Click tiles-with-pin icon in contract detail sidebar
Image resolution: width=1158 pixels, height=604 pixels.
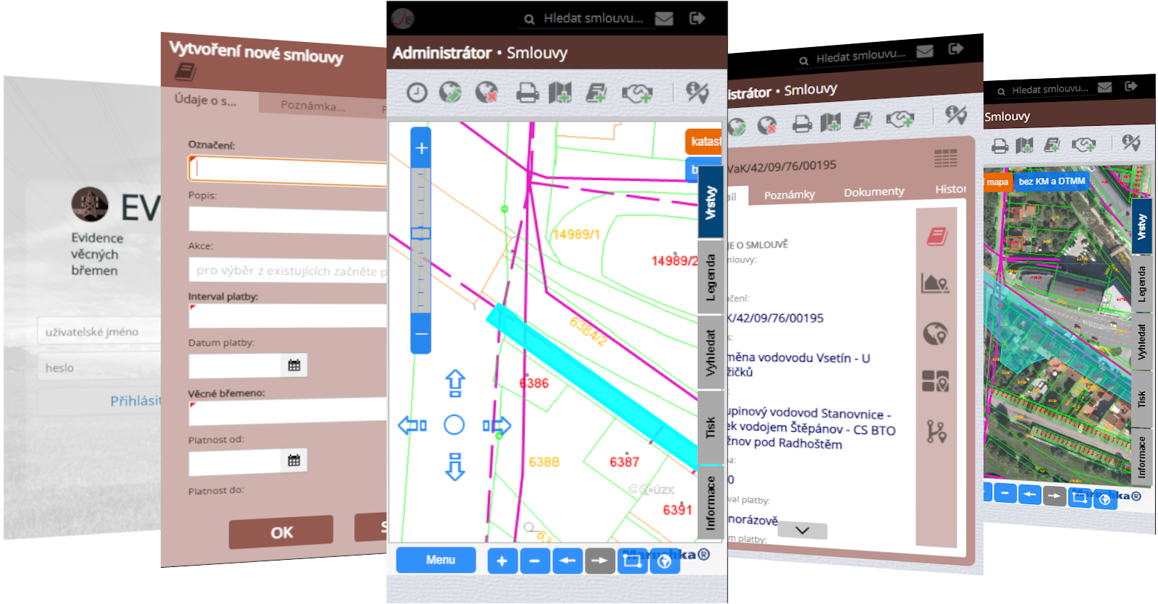pos(935,381)
